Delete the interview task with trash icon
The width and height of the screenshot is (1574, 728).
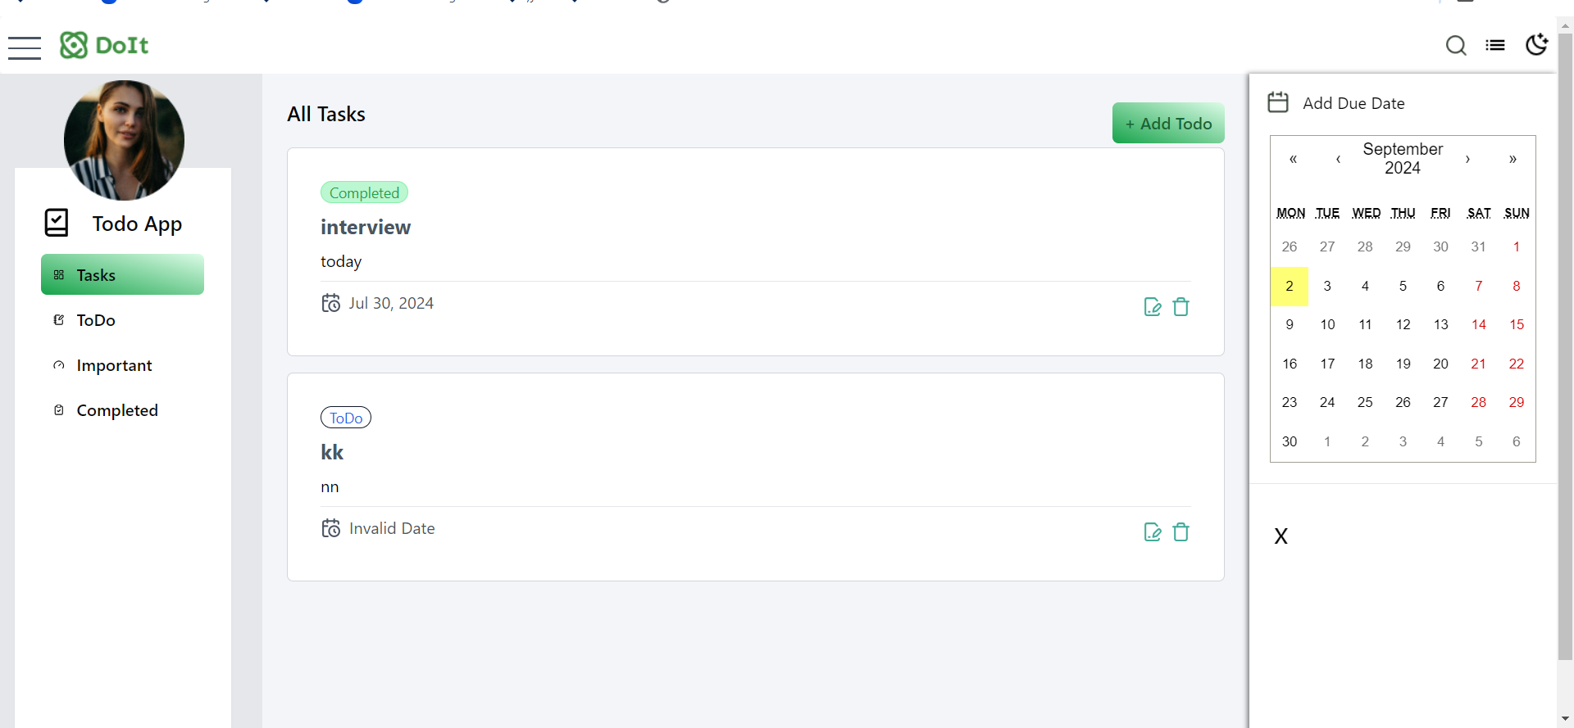coord(1181,306)
